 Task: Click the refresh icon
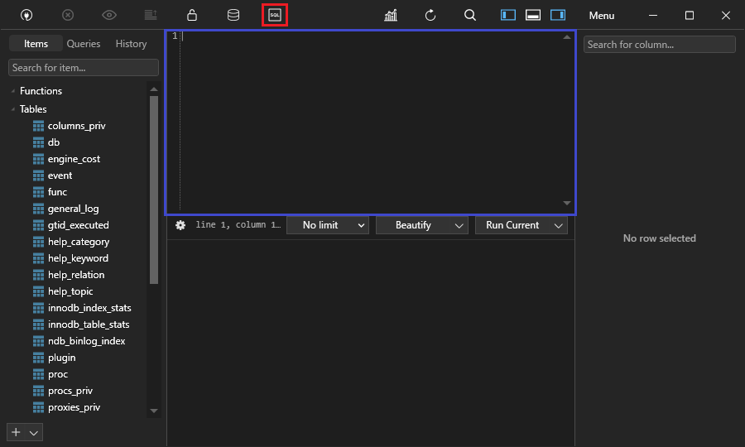430,15
